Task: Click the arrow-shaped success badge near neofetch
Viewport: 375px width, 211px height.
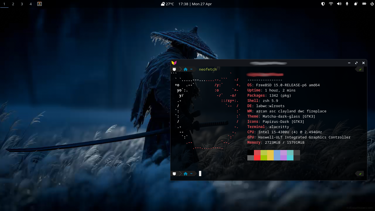Action: click(360, 69)
